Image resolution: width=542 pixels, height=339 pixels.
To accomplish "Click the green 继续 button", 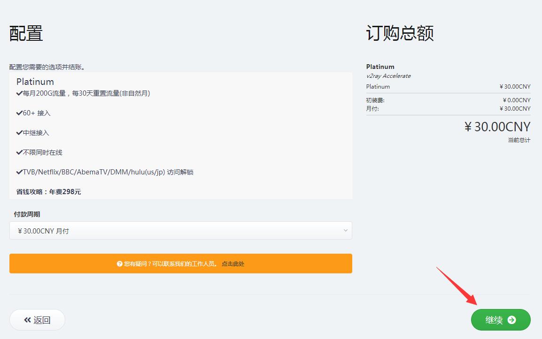I will pos(500,320).
